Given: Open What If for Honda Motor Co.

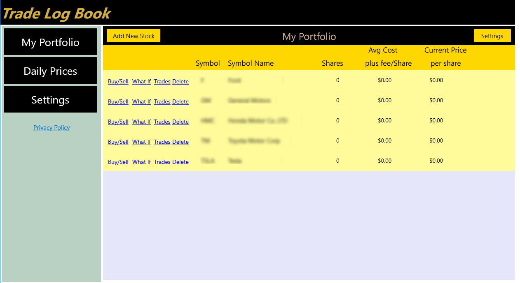Looking at the screenshot, I should (x=141, y=122).
